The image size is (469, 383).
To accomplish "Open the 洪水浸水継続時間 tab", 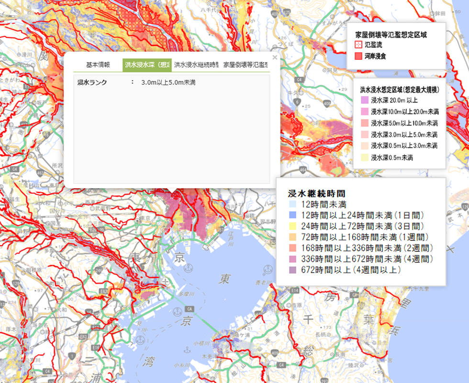I will tap(196, 65).
